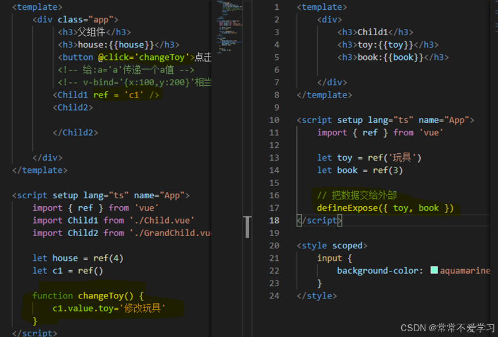Viewport: 498px width, 337px height.
Task: Click the left editor's vertical scrollbar thumb
Action: pos(248,226)
